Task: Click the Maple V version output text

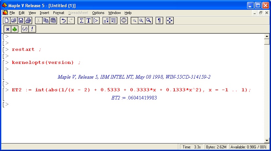Action: click(x=134, y=77)
